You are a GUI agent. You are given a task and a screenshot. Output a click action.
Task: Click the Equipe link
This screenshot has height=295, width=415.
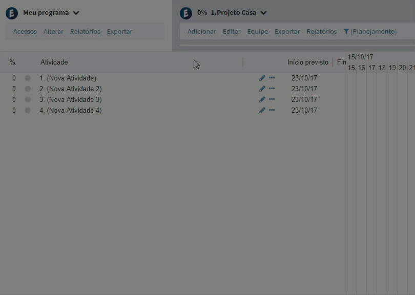pos(258,31)
